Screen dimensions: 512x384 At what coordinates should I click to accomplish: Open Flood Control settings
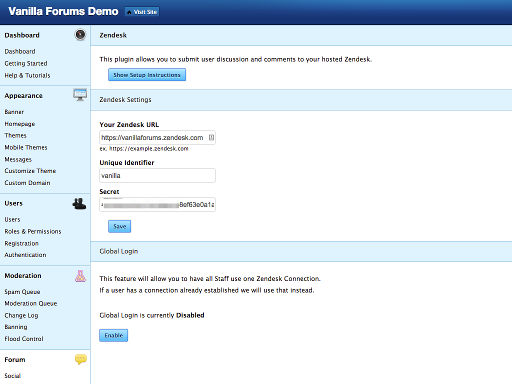pos(23,339)
